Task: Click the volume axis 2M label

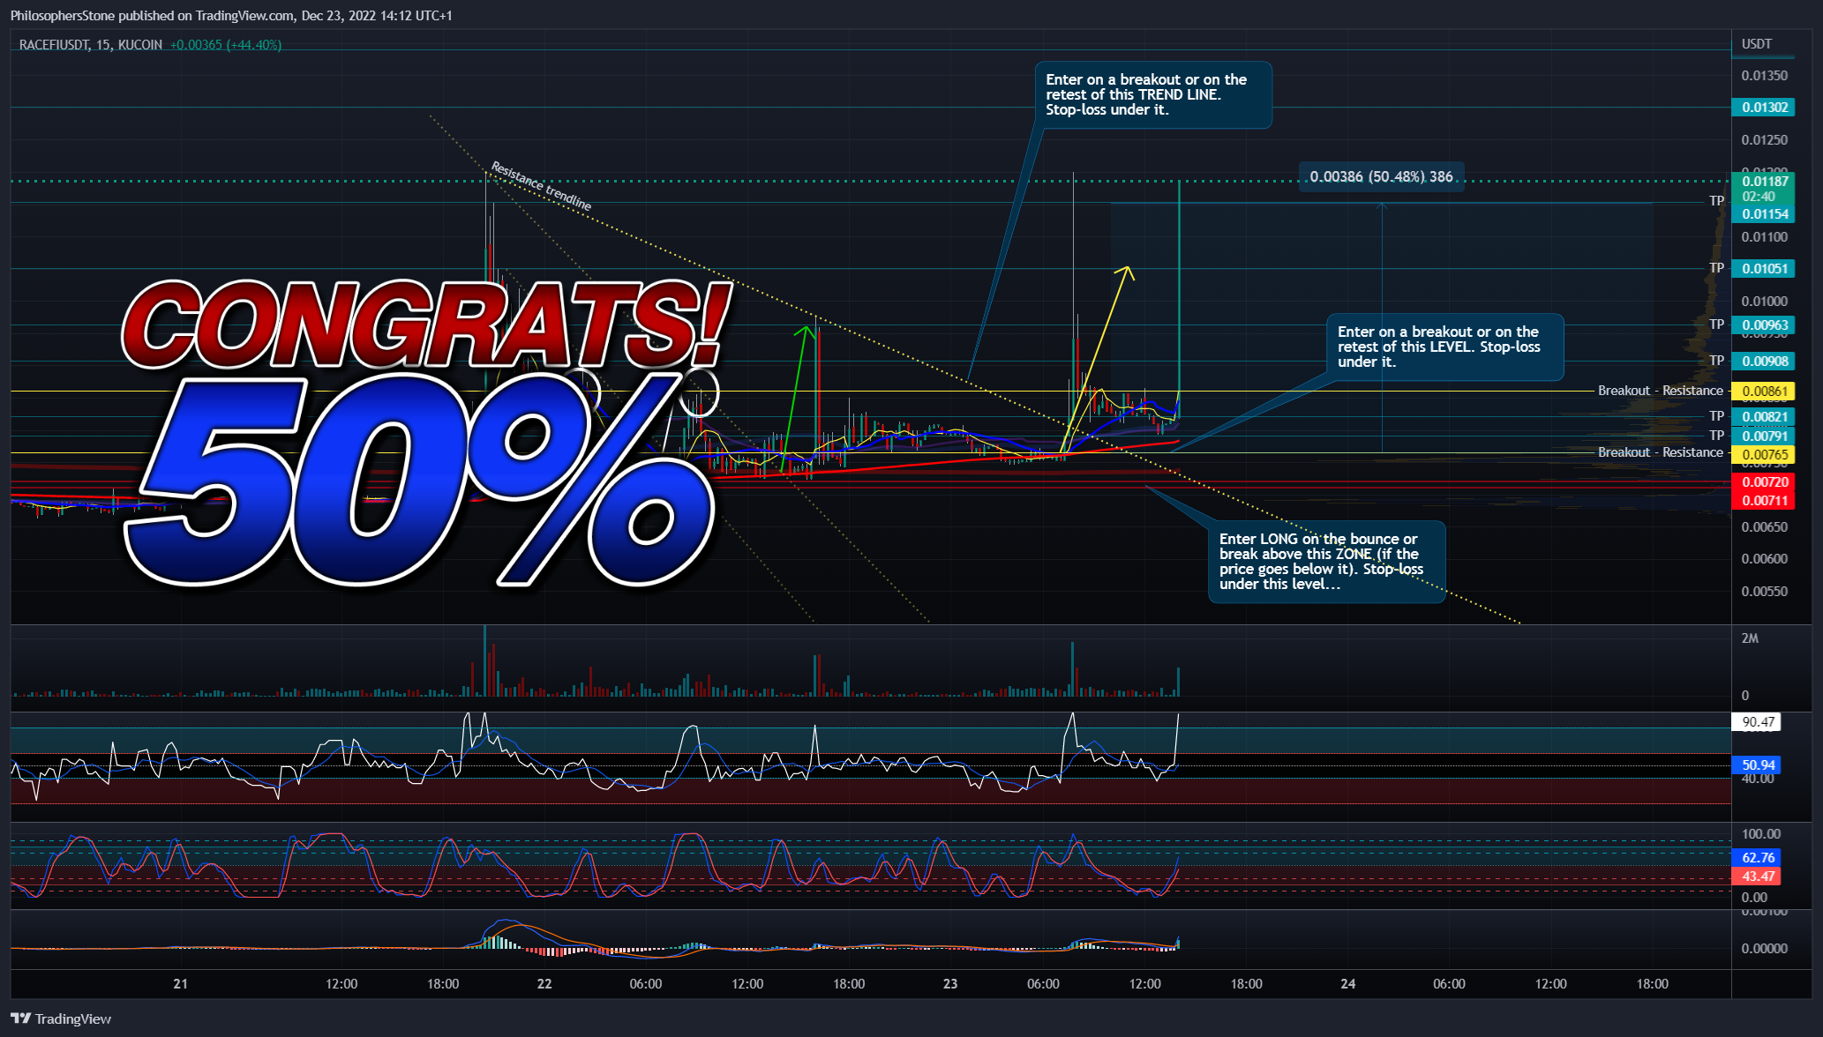Action: click(1750, 638)
